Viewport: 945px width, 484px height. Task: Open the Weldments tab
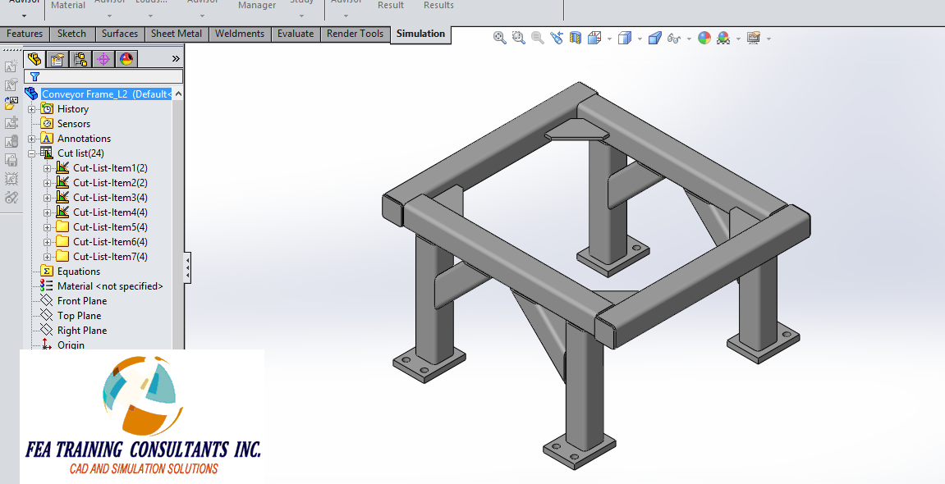click(240, 34)
